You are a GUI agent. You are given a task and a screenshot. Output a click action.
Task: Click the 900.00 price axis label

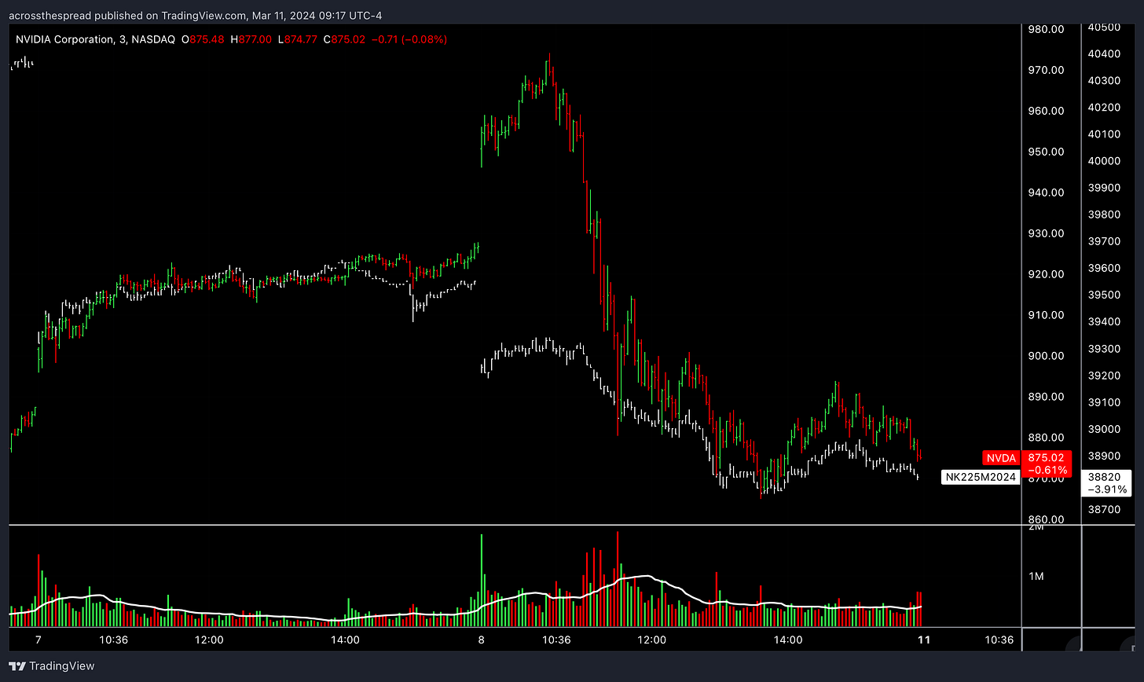click(x=1047, y=356)
